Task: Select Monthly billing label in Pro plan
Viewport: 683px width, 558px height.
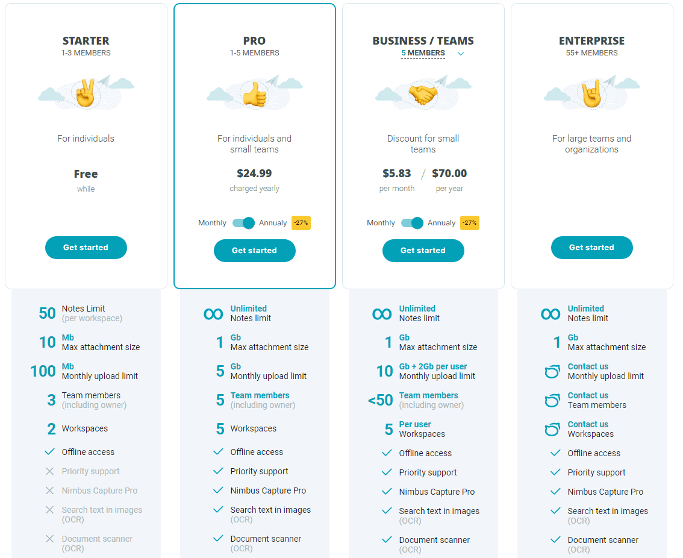Action: [212, 223]
